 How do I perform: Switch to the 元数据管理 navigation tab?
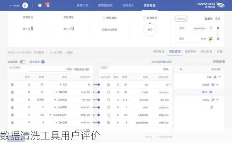tap(105, 5)
